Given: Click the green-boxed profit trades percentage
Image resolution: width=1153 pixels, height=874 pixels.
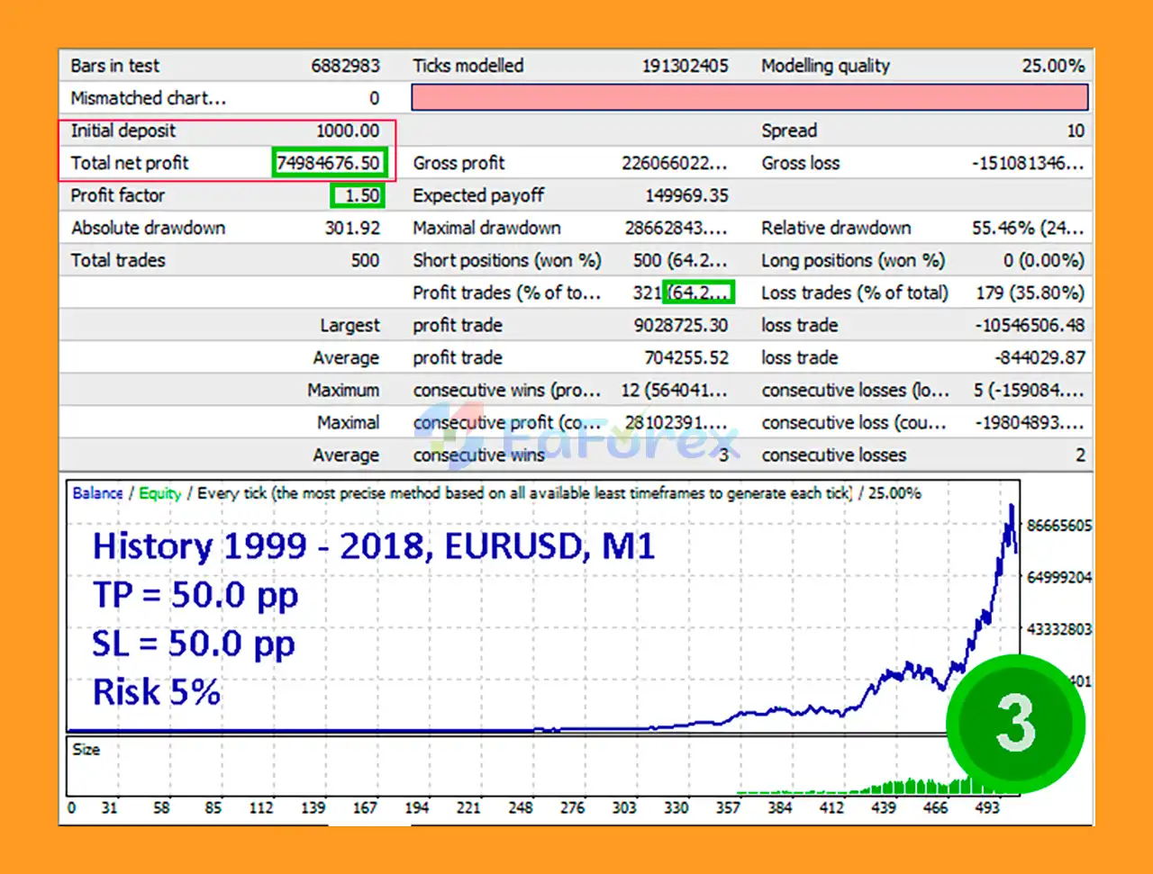Looking at the screenshot, I should [x=699, y=293].
